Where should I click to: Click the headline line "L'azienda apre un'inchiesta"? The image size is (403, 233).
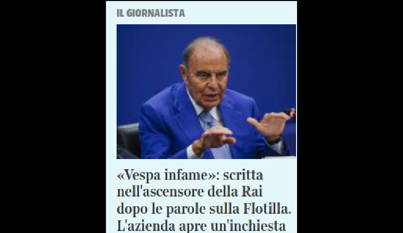[x=201, y=226]
